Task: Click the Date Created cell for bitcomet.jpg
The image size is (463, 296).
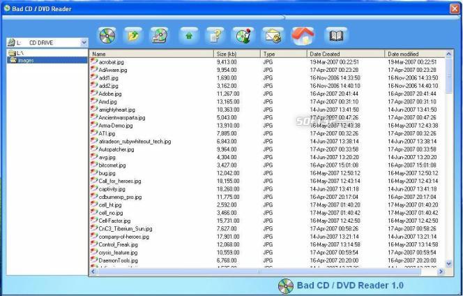Action: [x=334, y=165]
